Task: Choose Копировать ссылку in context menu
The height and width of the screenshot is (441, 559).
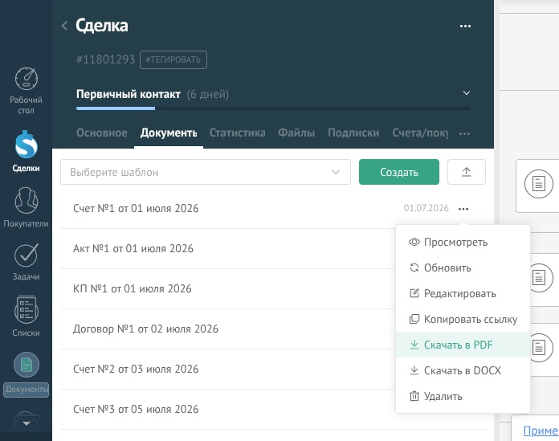Action: tap(463, 319)
